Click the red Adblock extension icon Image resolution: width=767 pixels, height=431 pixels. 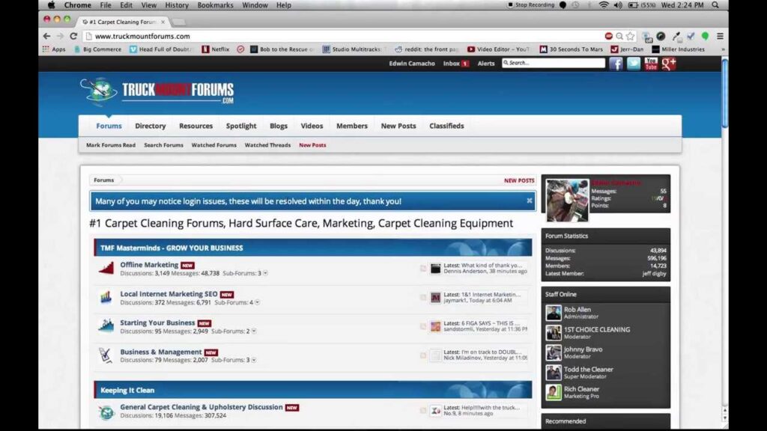pyautogui.click(x=608, y=36)
